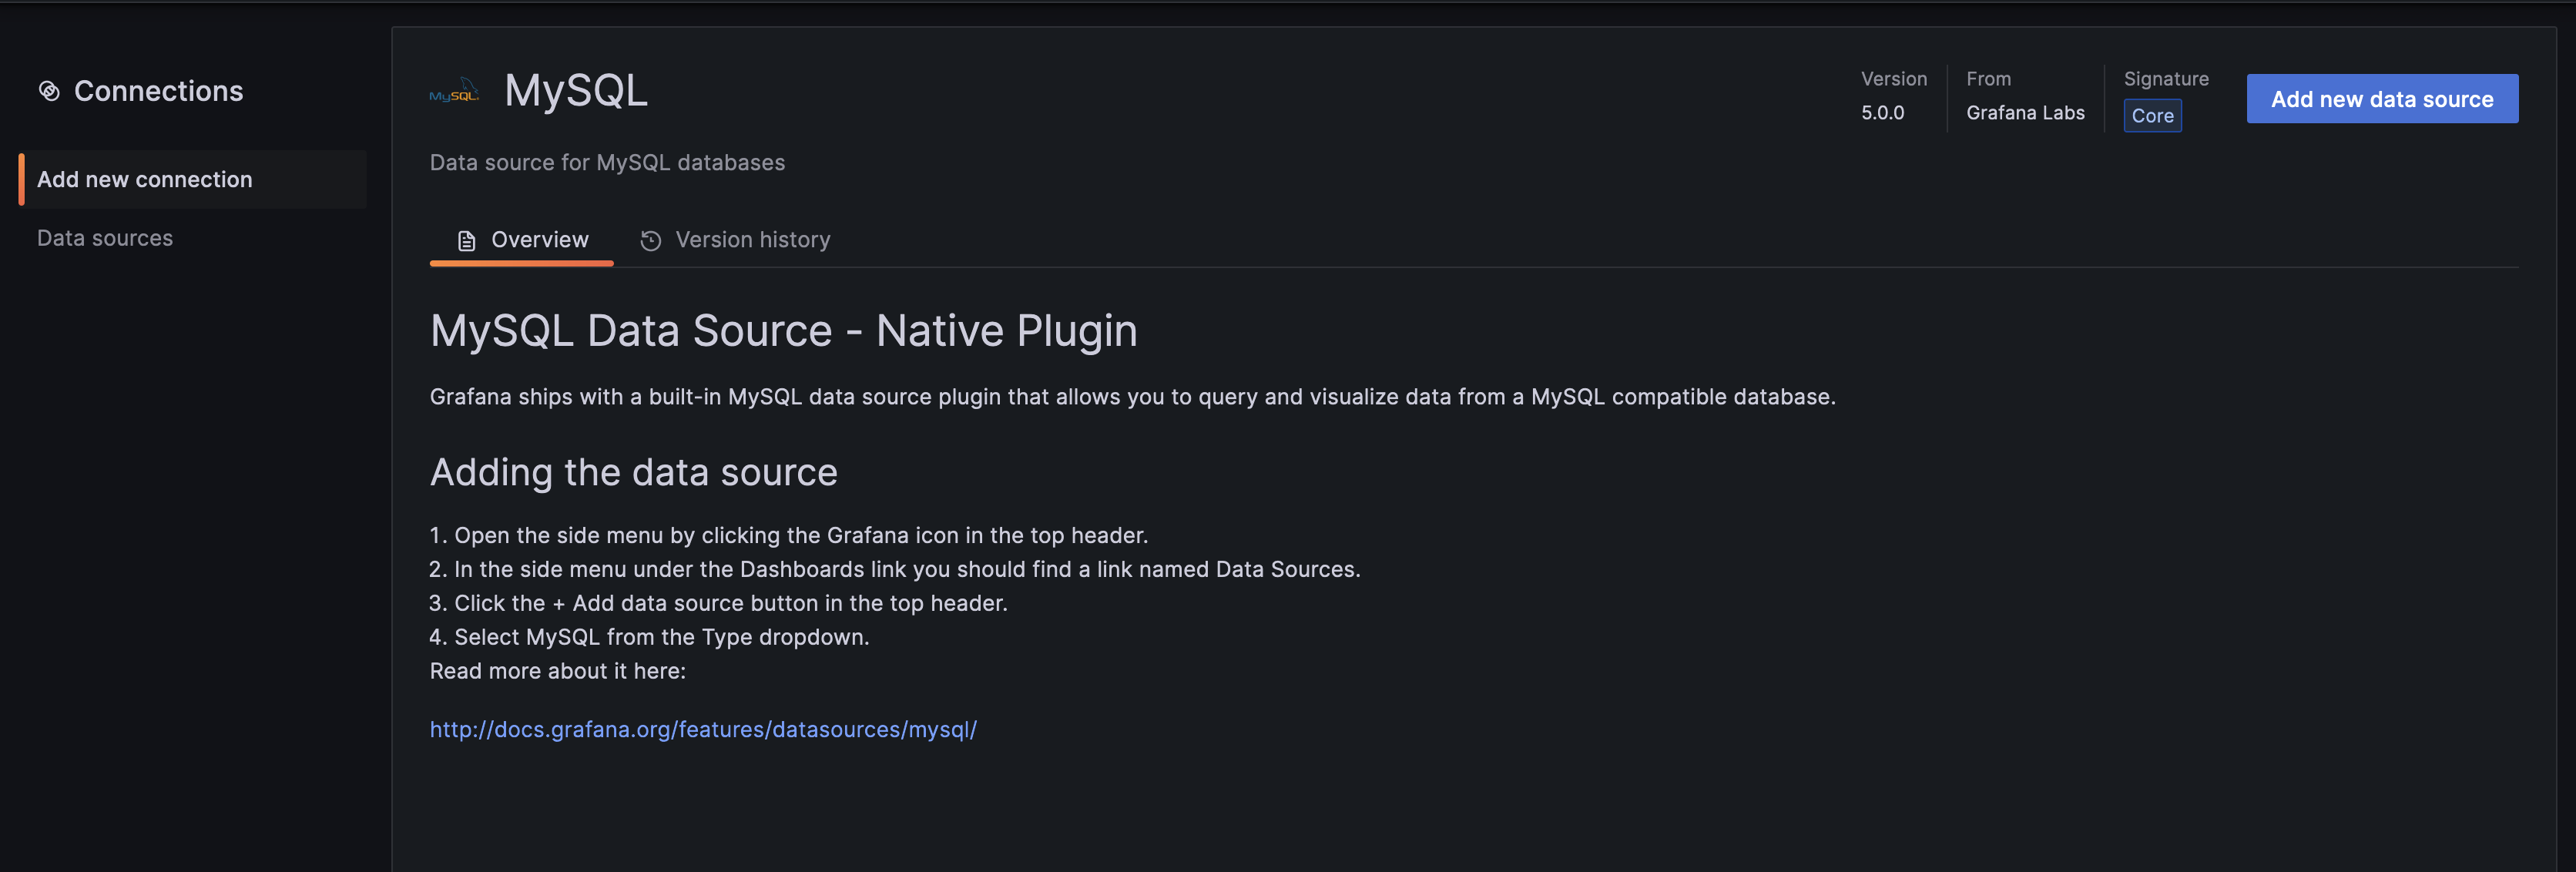Click the Overview tab document icon

(x=465, y=241)
